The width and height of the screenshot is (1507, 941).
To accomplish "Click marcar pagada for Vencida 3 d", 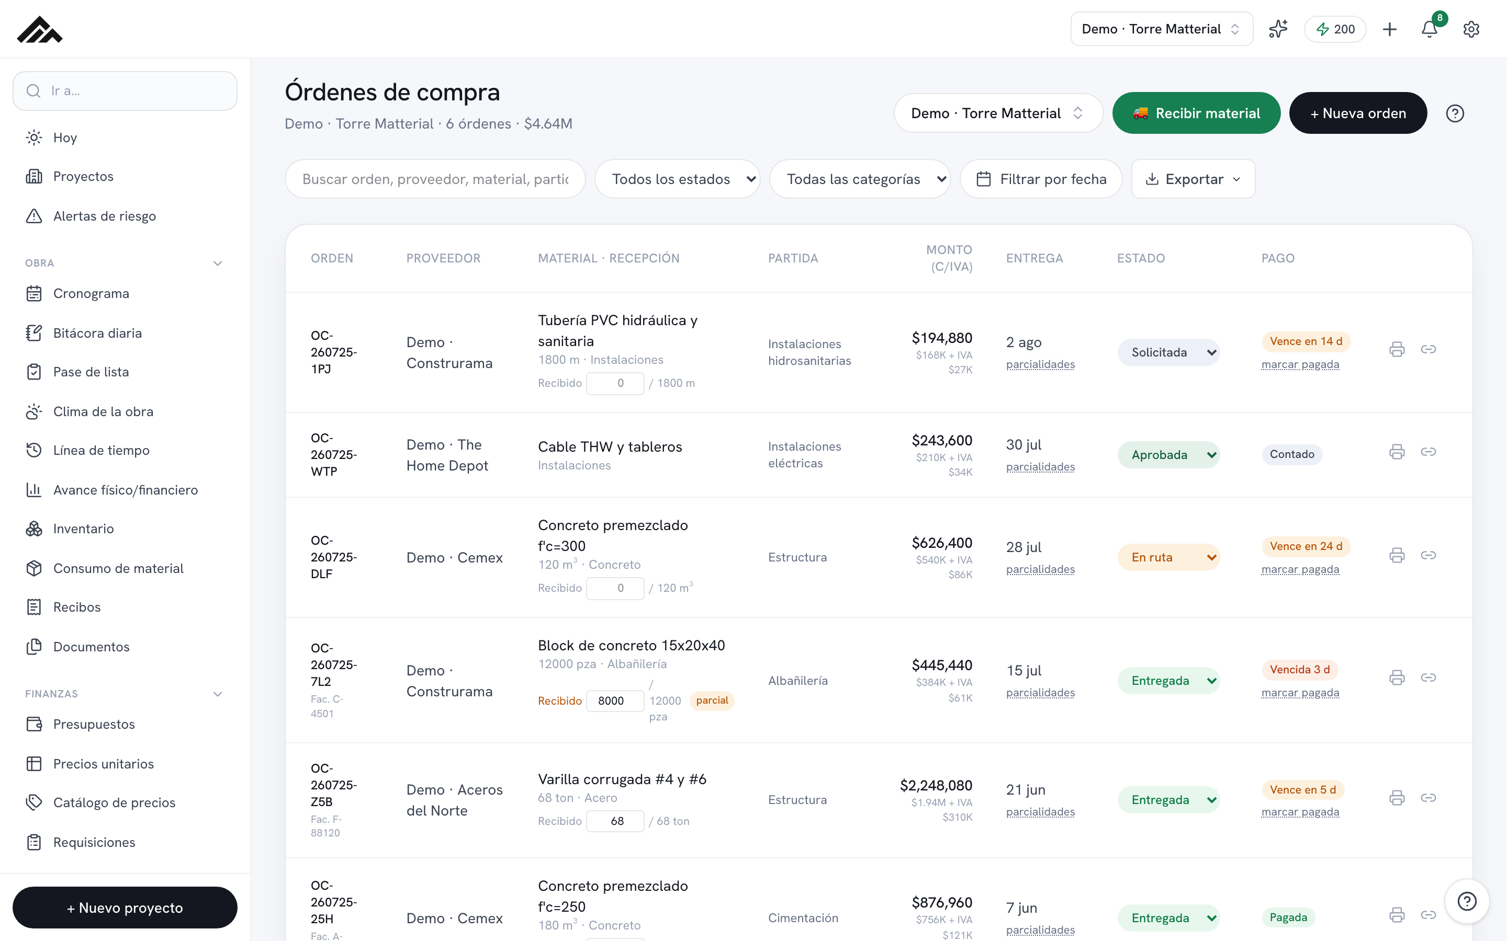I will coord(1300,693).
